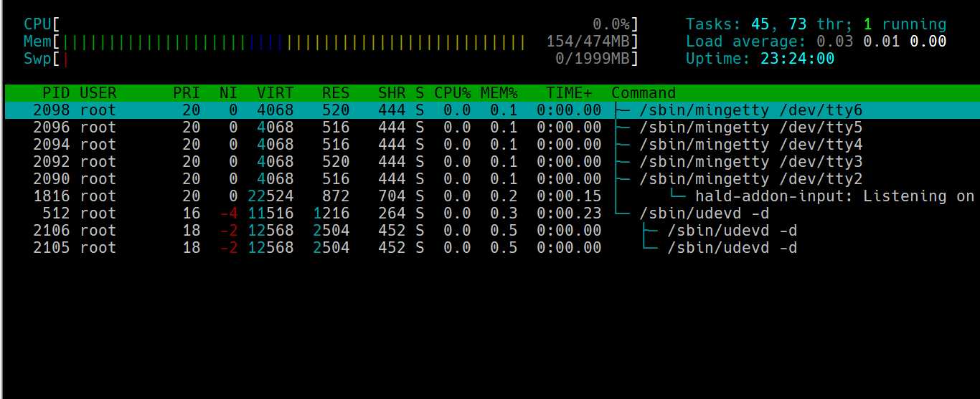The width and height of the screenshot is (980, 399).
Task: Click the RES value 1216
Action: [x=331, y=213]
